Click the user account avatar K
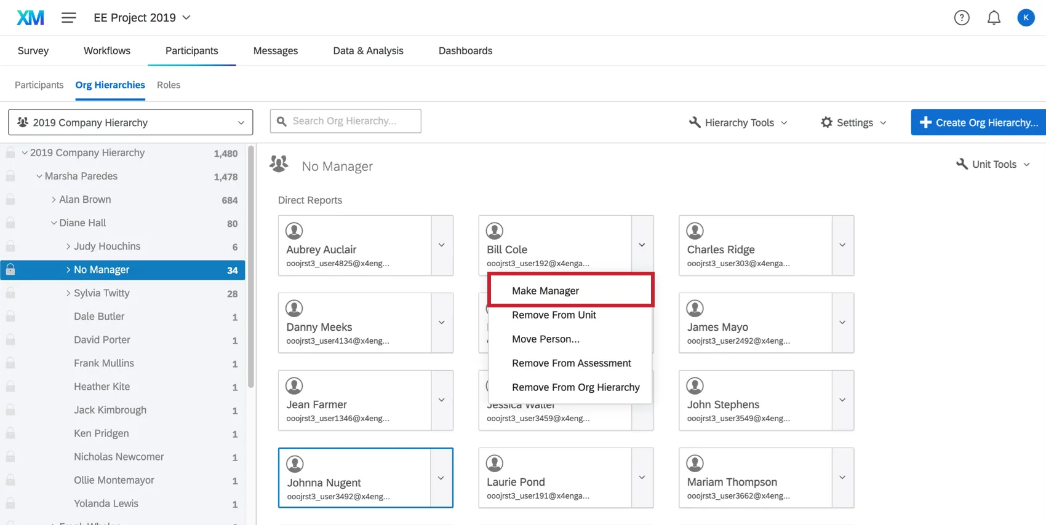 (1025, 18)
